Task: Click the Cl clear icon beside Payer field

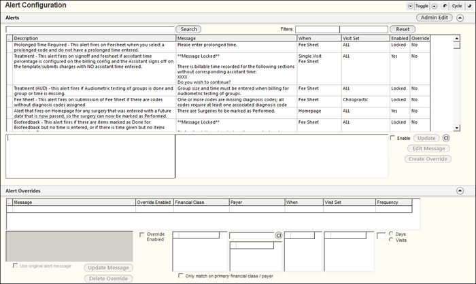Action: tap(278, 236)
